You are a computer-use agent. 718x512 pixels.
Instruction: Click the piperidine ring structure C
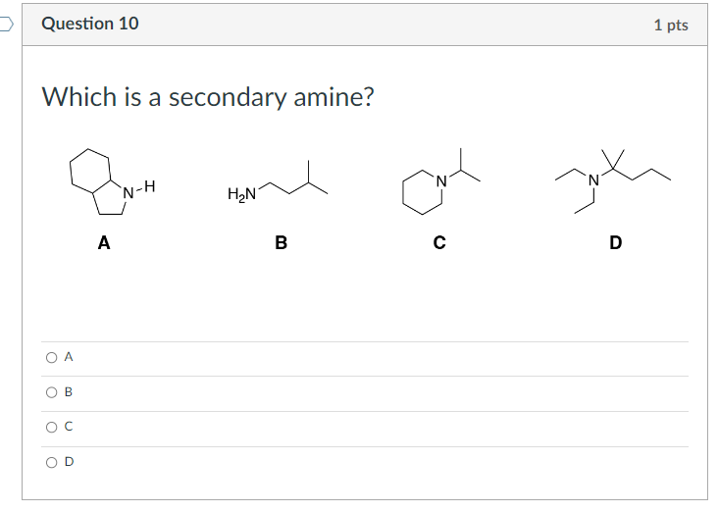[x=440, y=181]
